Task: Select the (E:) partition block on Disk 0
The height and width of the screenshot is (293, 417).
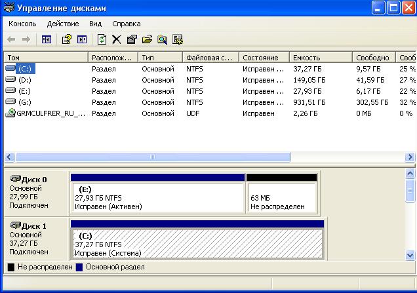Action: [157, 197]
